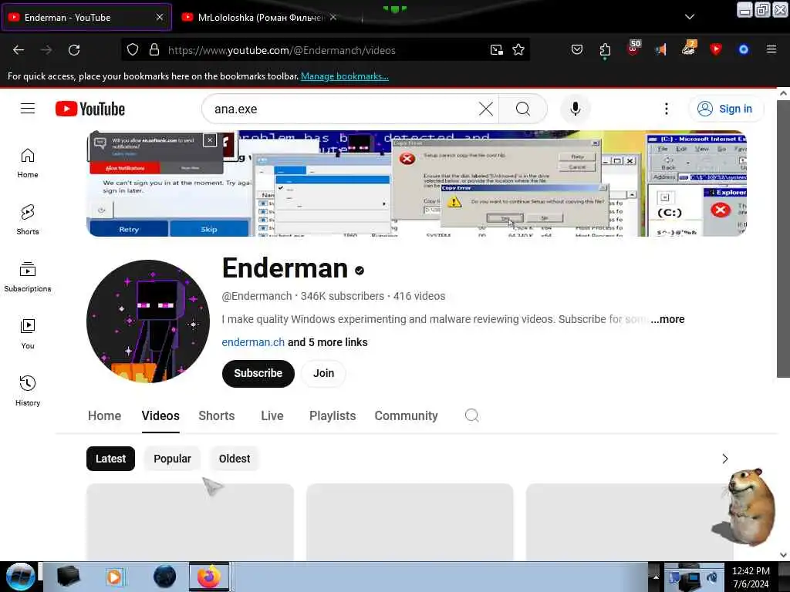The image size is (790, 592).
Task: Show next filter chips with right arrow
Action: 725,459
